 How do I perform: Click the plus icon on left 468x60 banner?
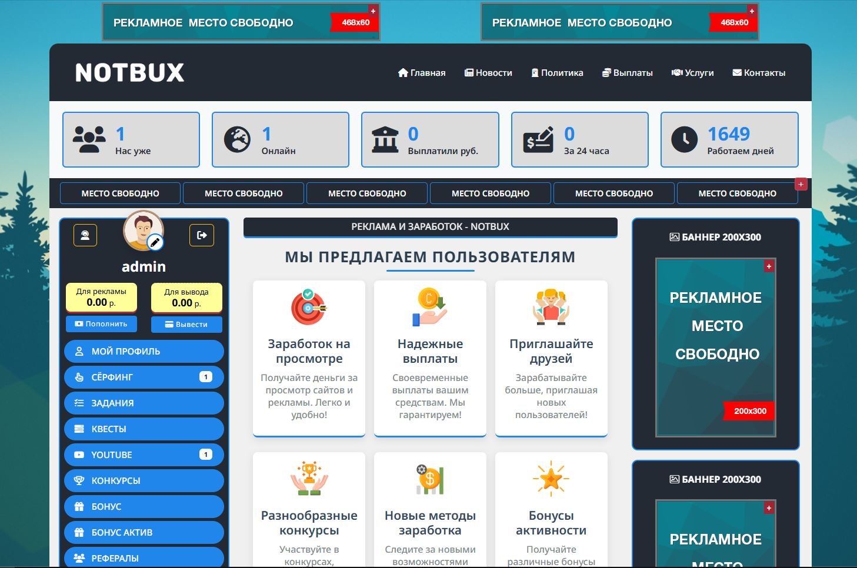[373, 11]
